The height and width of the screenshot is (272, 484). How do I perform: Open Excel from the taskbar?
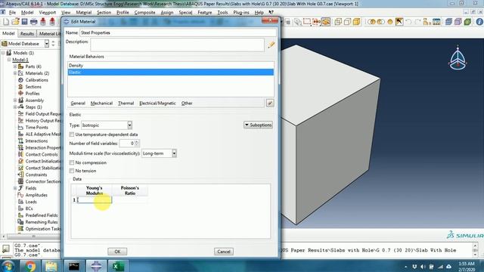[118, 266]
